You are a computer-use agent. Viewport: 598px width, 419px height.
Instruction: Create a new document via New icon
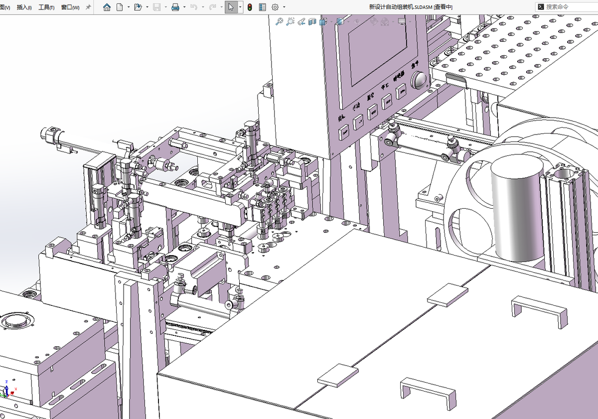(x=120, y=7)
